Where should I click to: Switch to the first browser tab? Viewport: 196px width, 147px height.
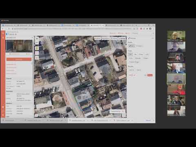[9, 25]
